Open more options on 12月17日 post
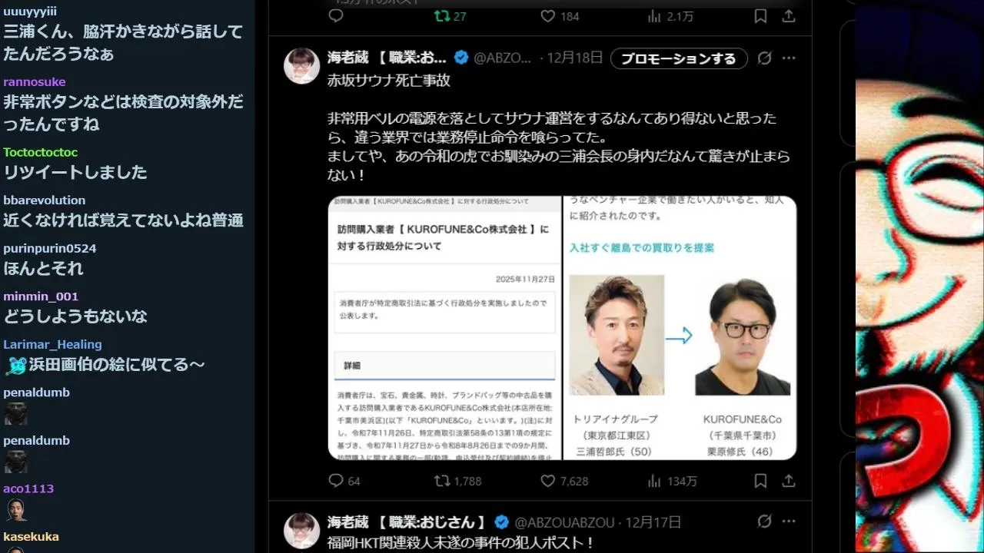Viewport: 984px width, 553px height. (x=789, y=522)
